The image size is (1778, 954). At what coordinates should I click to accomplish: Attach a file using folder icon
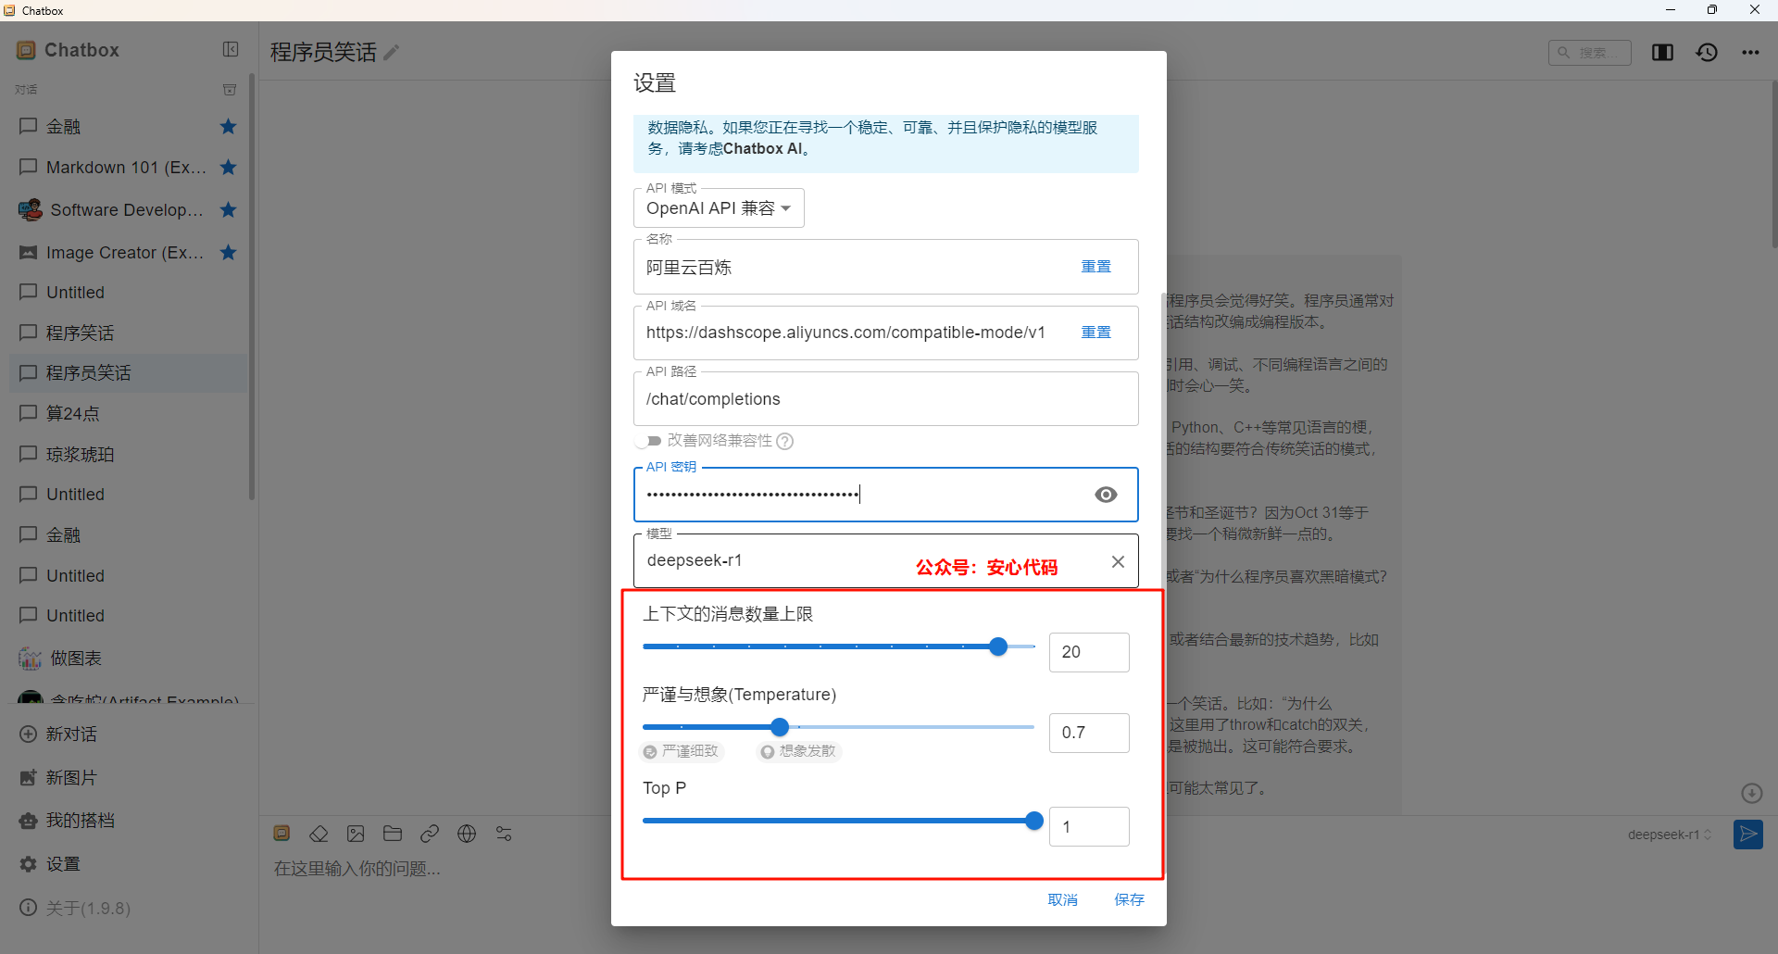coord(393,835)
